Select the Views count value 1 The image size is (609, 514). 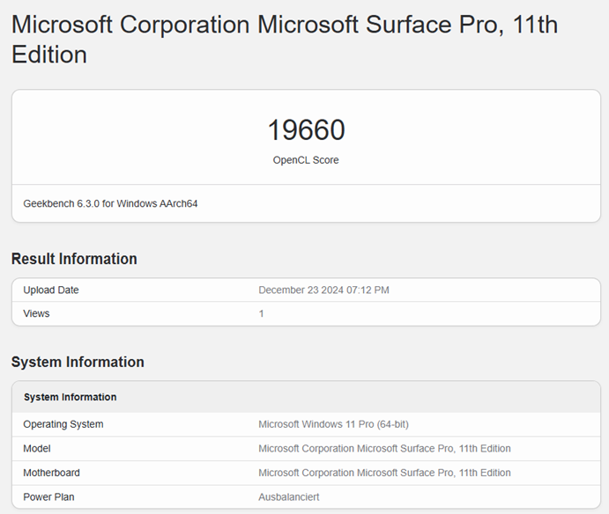262,313
